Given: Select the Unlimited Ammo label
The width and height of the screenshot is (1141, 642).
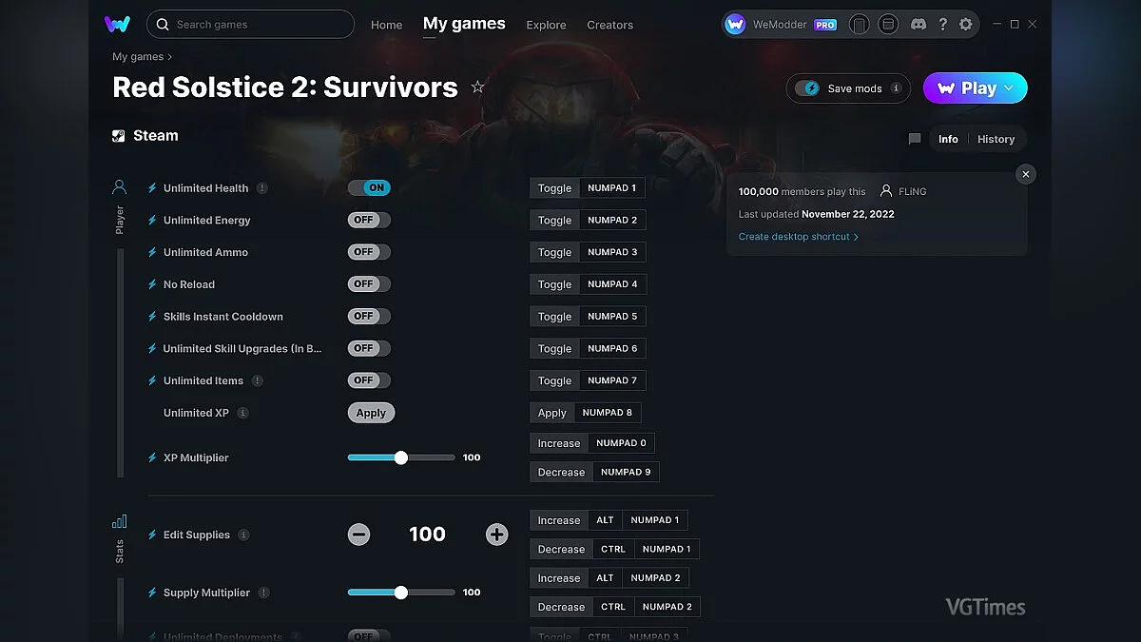Looking at the screenshot, I should [205, 252].
